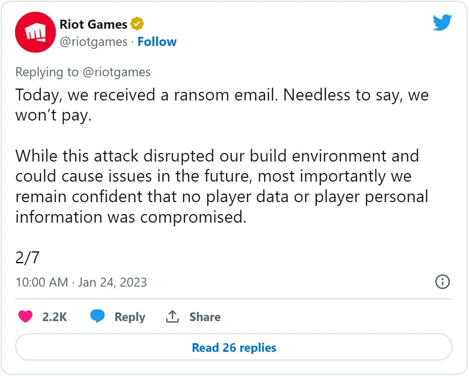This screenshot has width=469, height=376.
Task: Click the "information was compromised" line
Action: [x=131, y=217]
